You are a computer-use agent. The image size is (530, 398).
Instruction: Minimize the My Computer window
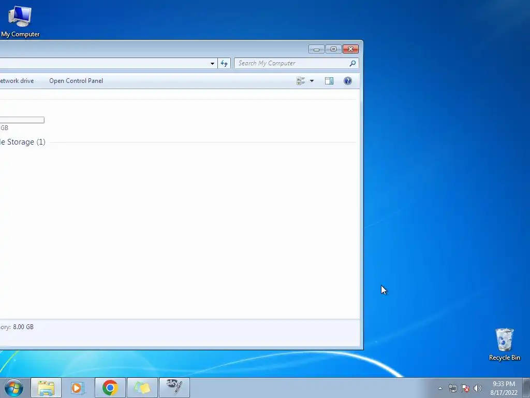click(316, 49)
